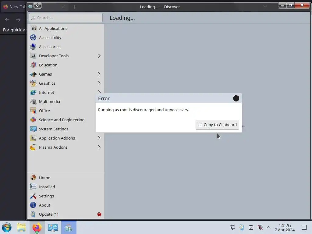
Task: Click the Office category icon
Action: [x=33, y=111]
